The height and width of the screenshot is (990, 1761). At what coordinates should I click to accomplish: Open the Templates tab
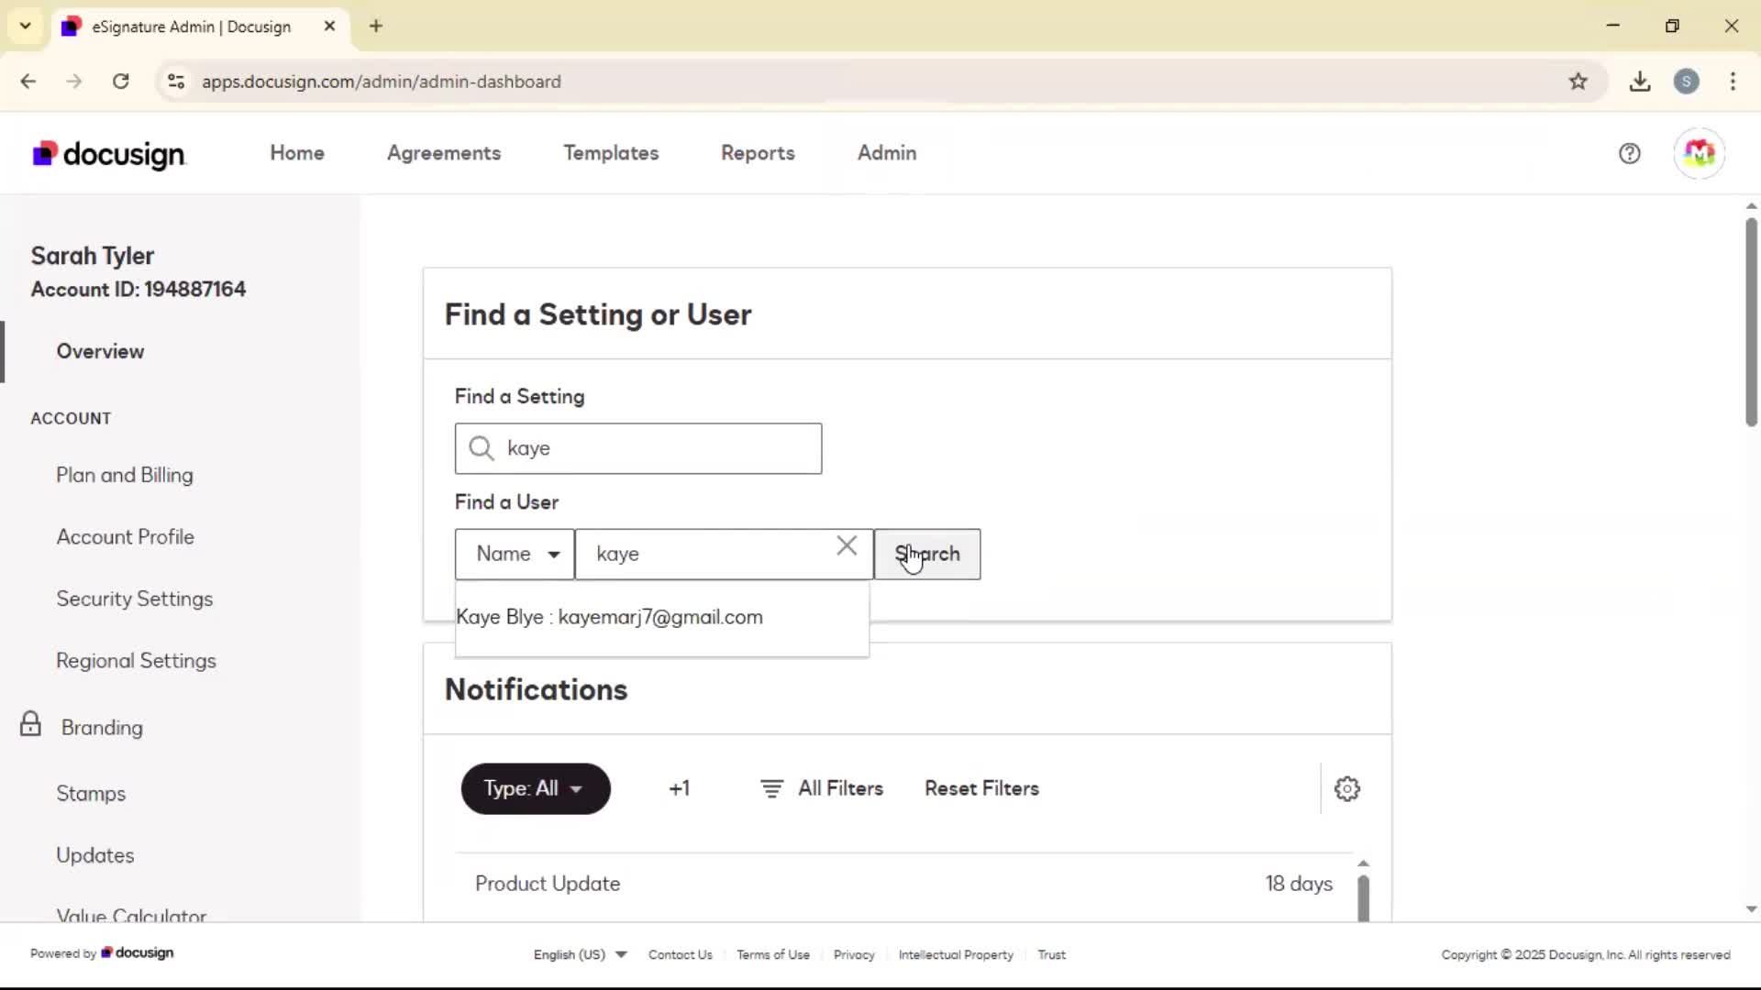611,153
